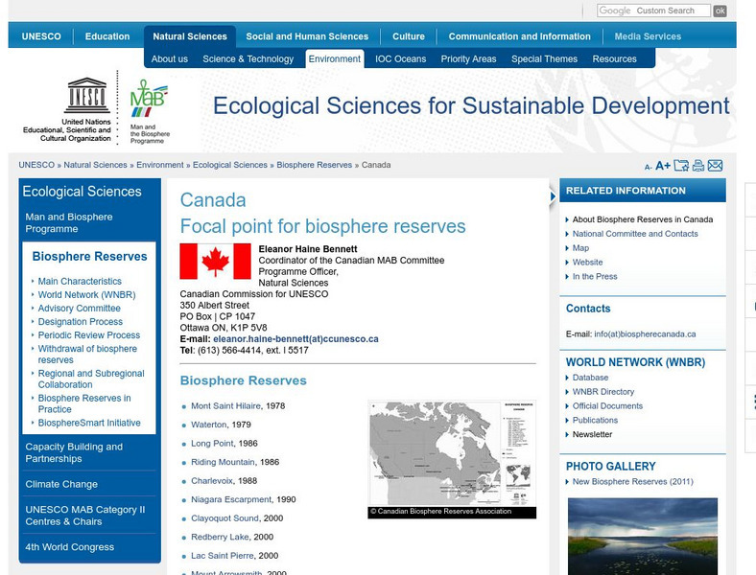
Task: Open Main Characteristics sidebar link
Action: 80,281
